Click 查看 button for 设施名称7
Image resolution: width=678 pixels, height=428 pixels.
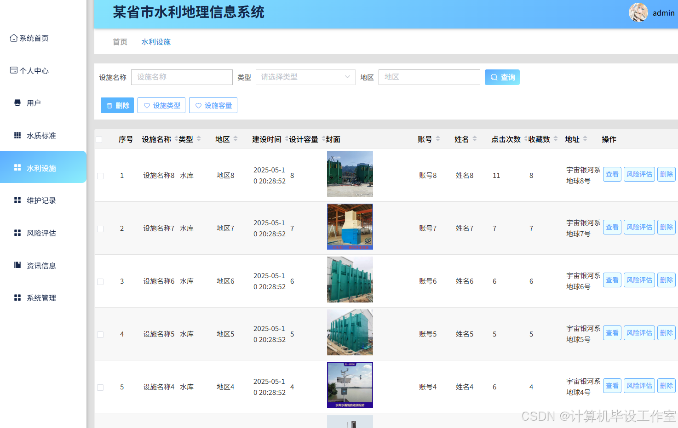pyautogui.click(x=612, y=227)
